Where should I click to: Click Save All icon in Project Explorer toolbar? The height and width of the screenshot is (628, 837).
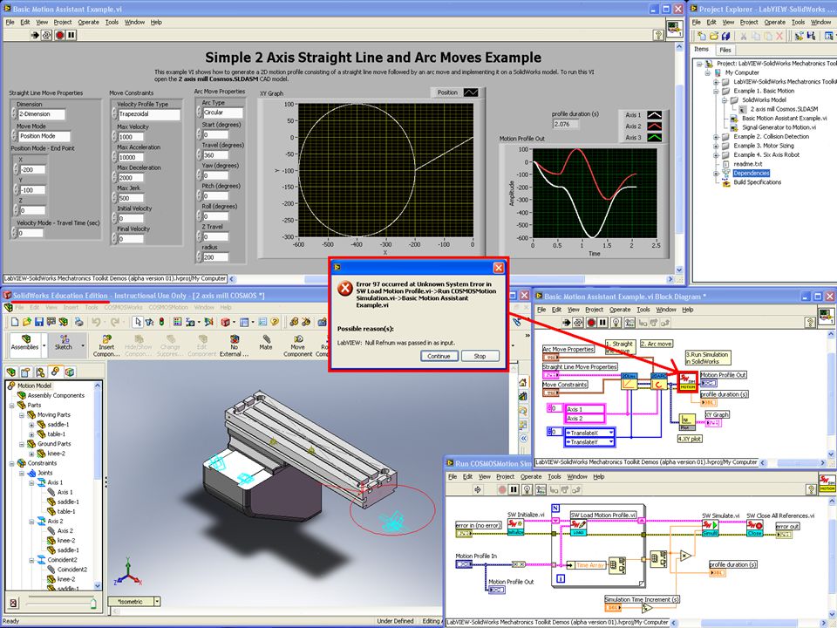pos(726,36)
